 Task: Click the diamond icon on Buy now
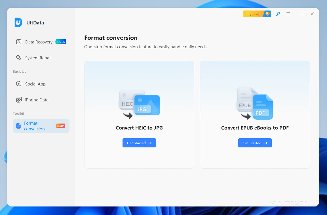tap(267, 14)
